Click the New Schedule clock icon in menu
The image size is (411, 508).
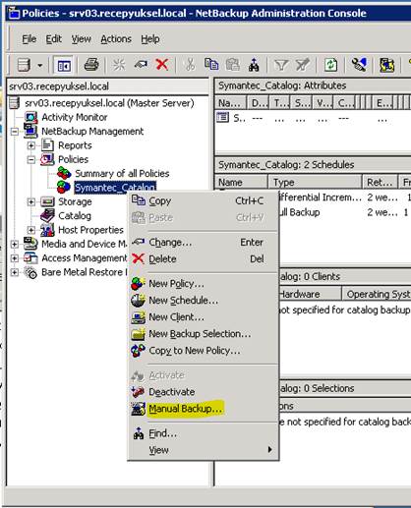[x=138, y=301]
